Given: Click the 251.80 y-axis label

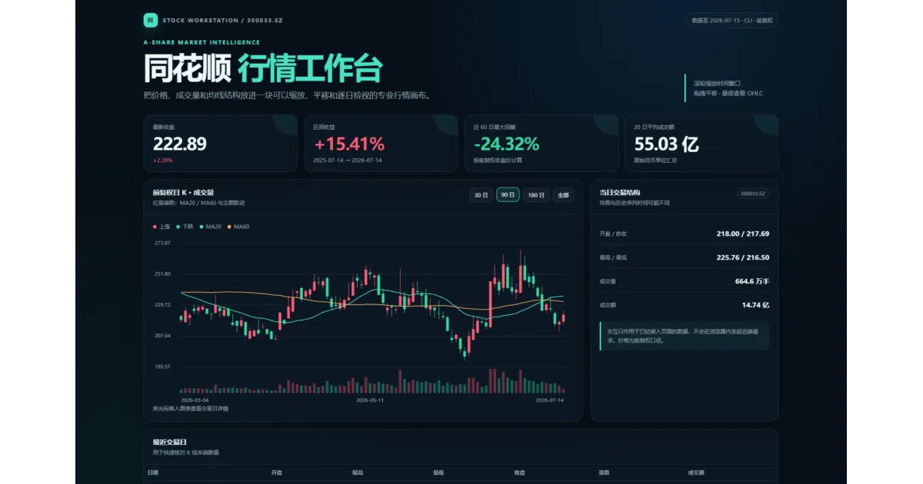Looking at the screenshot, I should pyautogui.click(x=162, y=273).
